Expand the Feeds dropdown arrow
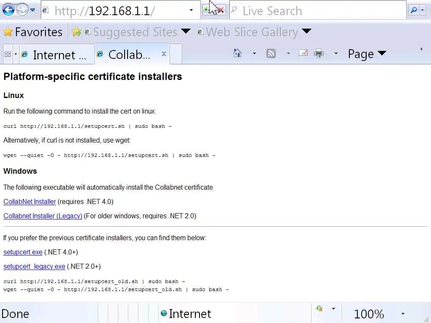 (288, 53)
